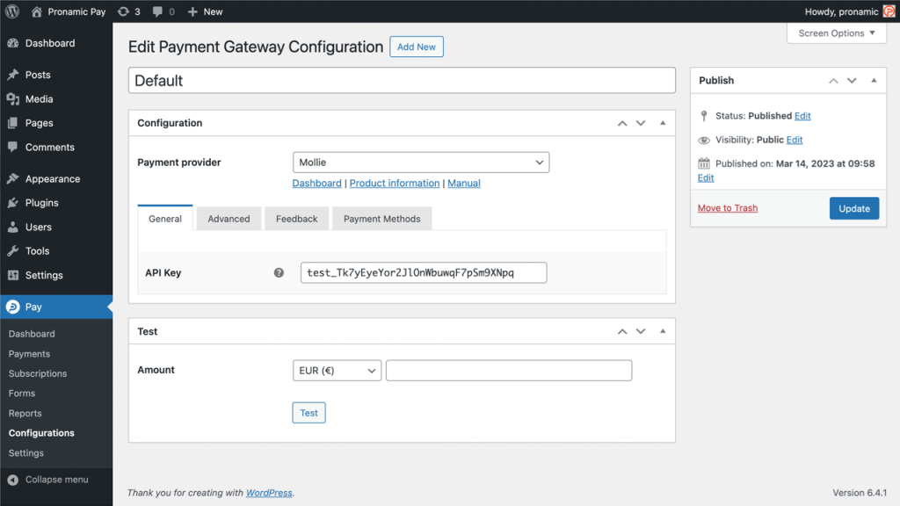This screenshot has width=900, height=506.
Task: Open Pay submenu Dashboard
Action: click(x=32, y=334)
